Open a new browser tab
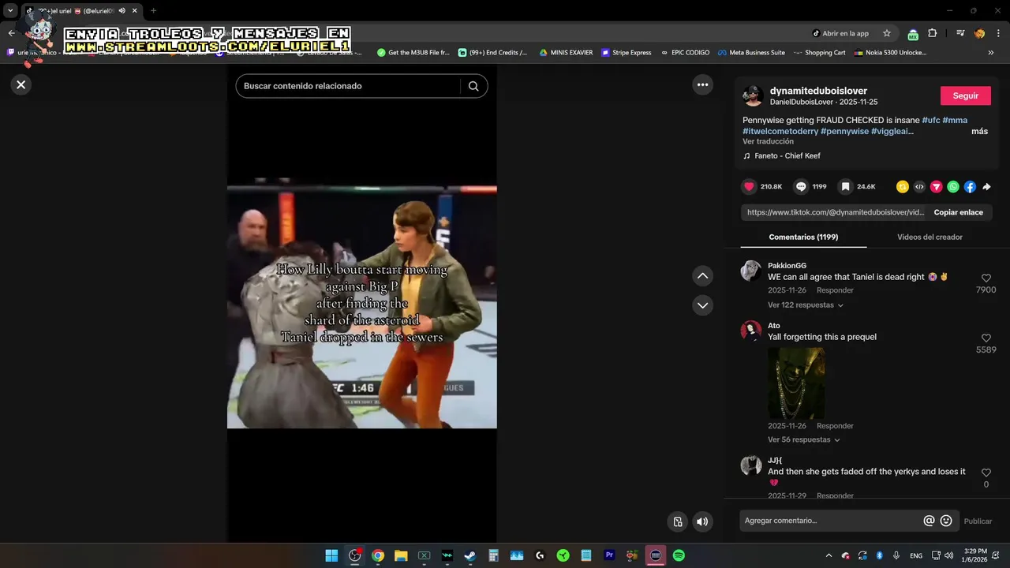Screen dimensions: 1010x568 153,10
